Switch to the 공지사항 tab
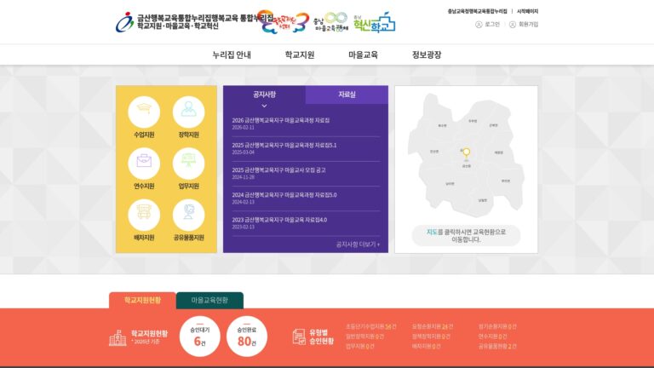 point(265,95)
